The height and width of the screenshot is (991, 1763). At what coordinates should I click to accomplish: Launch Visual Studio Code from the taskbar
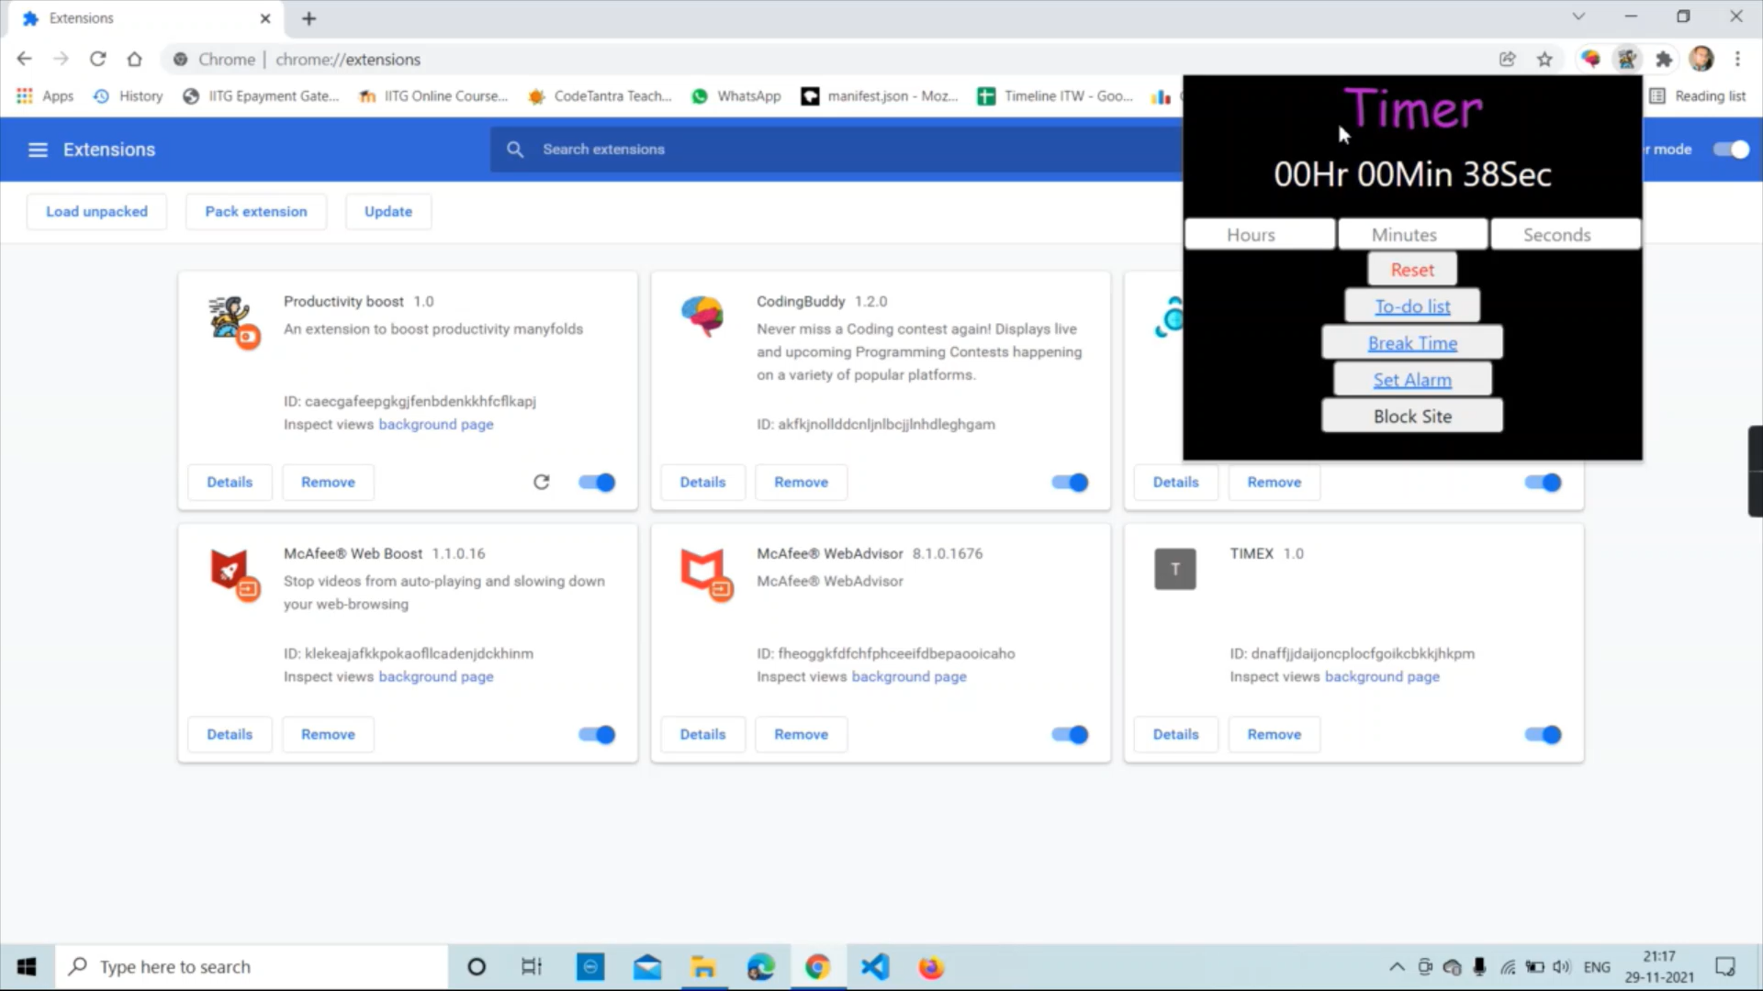coord(874,966)
